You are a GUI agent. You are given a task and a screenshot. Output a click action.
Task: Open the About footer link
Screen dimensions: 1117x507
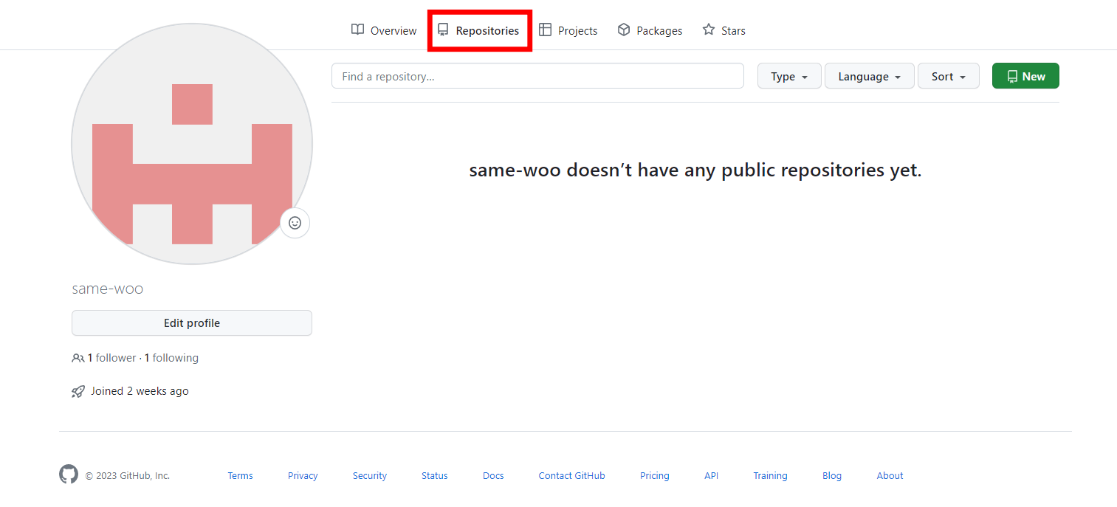point(890,476)
